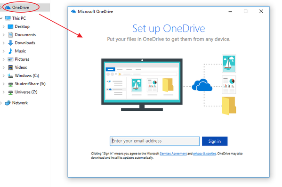Open the Pictures label in tree
282x187 pixels.
[22, 59]
